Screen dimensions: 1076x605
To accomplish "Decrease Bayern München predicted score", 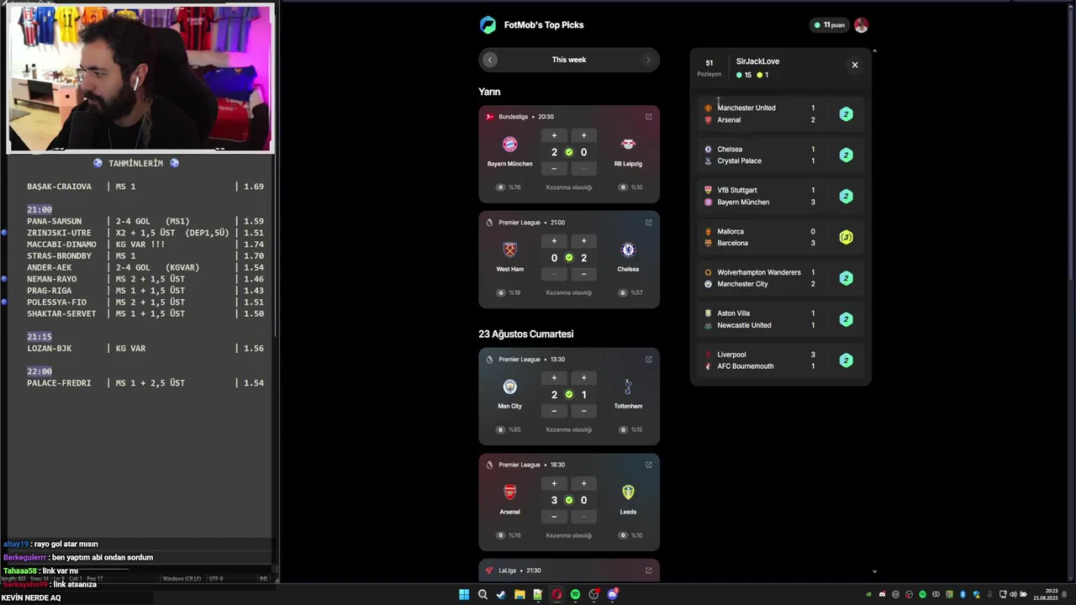I will [x=554, y=169].
